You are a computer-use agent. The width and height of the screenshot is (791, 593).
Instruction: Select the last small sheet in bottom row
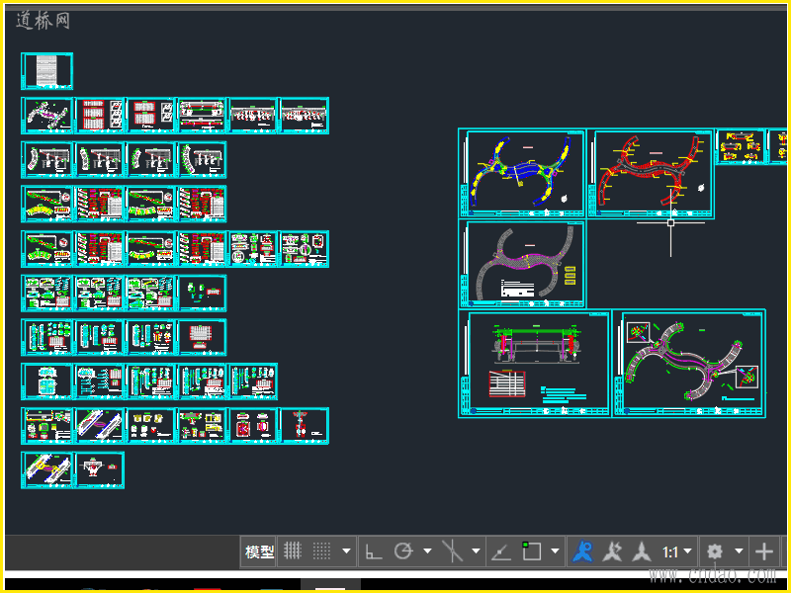click(99, 470)
